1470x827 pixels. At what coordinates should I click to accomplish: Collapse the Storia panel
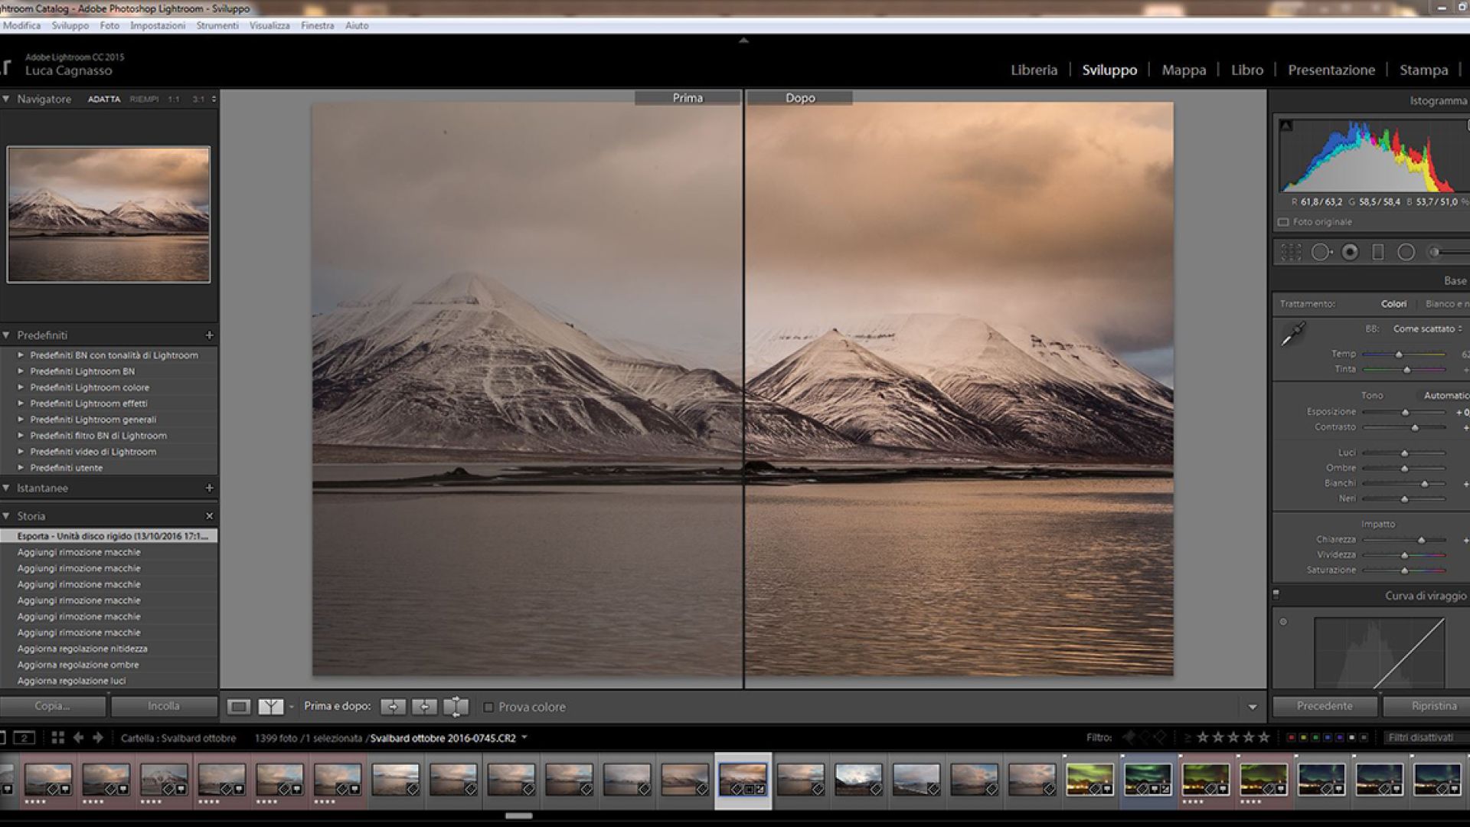pos(6,516)
